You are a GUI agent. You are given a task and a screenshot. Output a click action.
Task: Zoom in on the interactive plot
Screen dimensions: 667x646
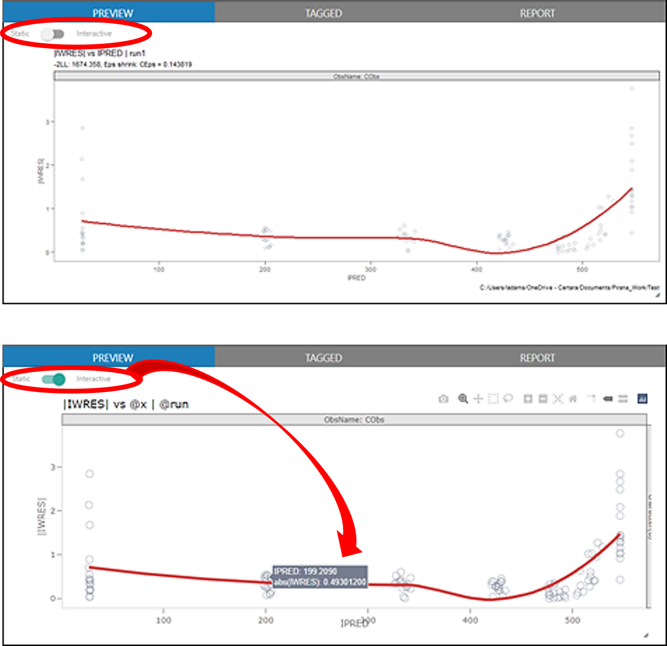[529, 398]
